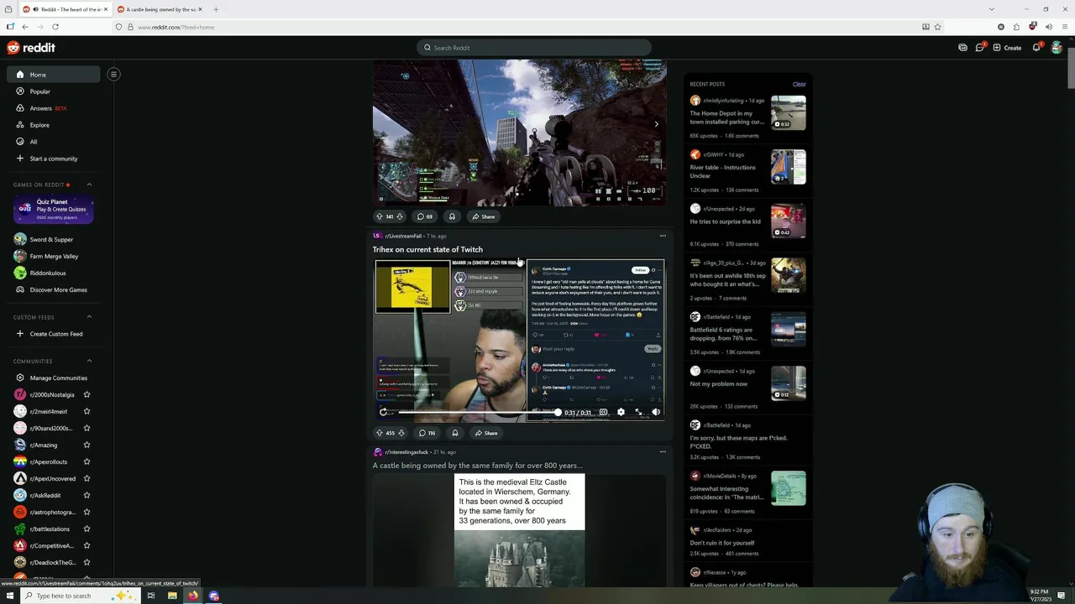Favorite r/astrophotography with its star
1075x604 pixels.
[x=87, y=512]
